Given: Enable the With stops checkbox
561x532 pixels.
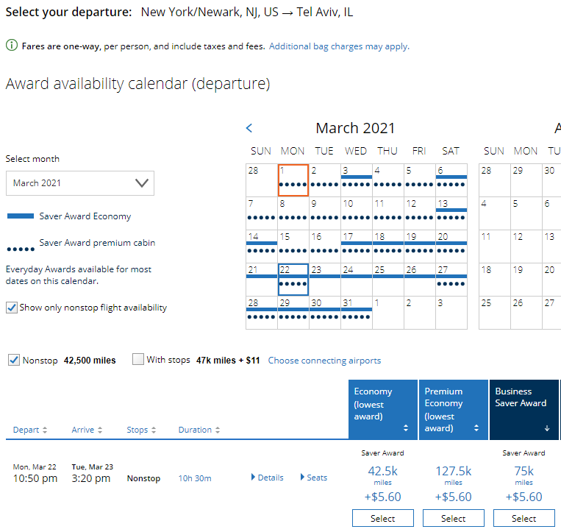Looking at the screenshot, I should (x=138, y=360).
